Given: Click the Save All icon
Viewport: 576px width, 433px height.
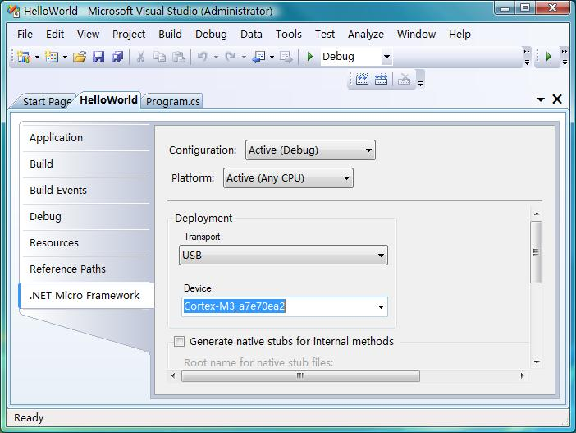Looking at the screenshot, I should pyautogui.click(x=117, y=57).
